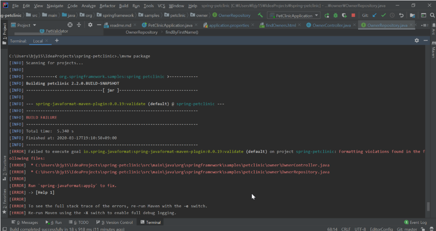Open the PetClinicApplication run configuration dropdown
The width and height of the screenshot is (436, 231).
click(294, 16)
